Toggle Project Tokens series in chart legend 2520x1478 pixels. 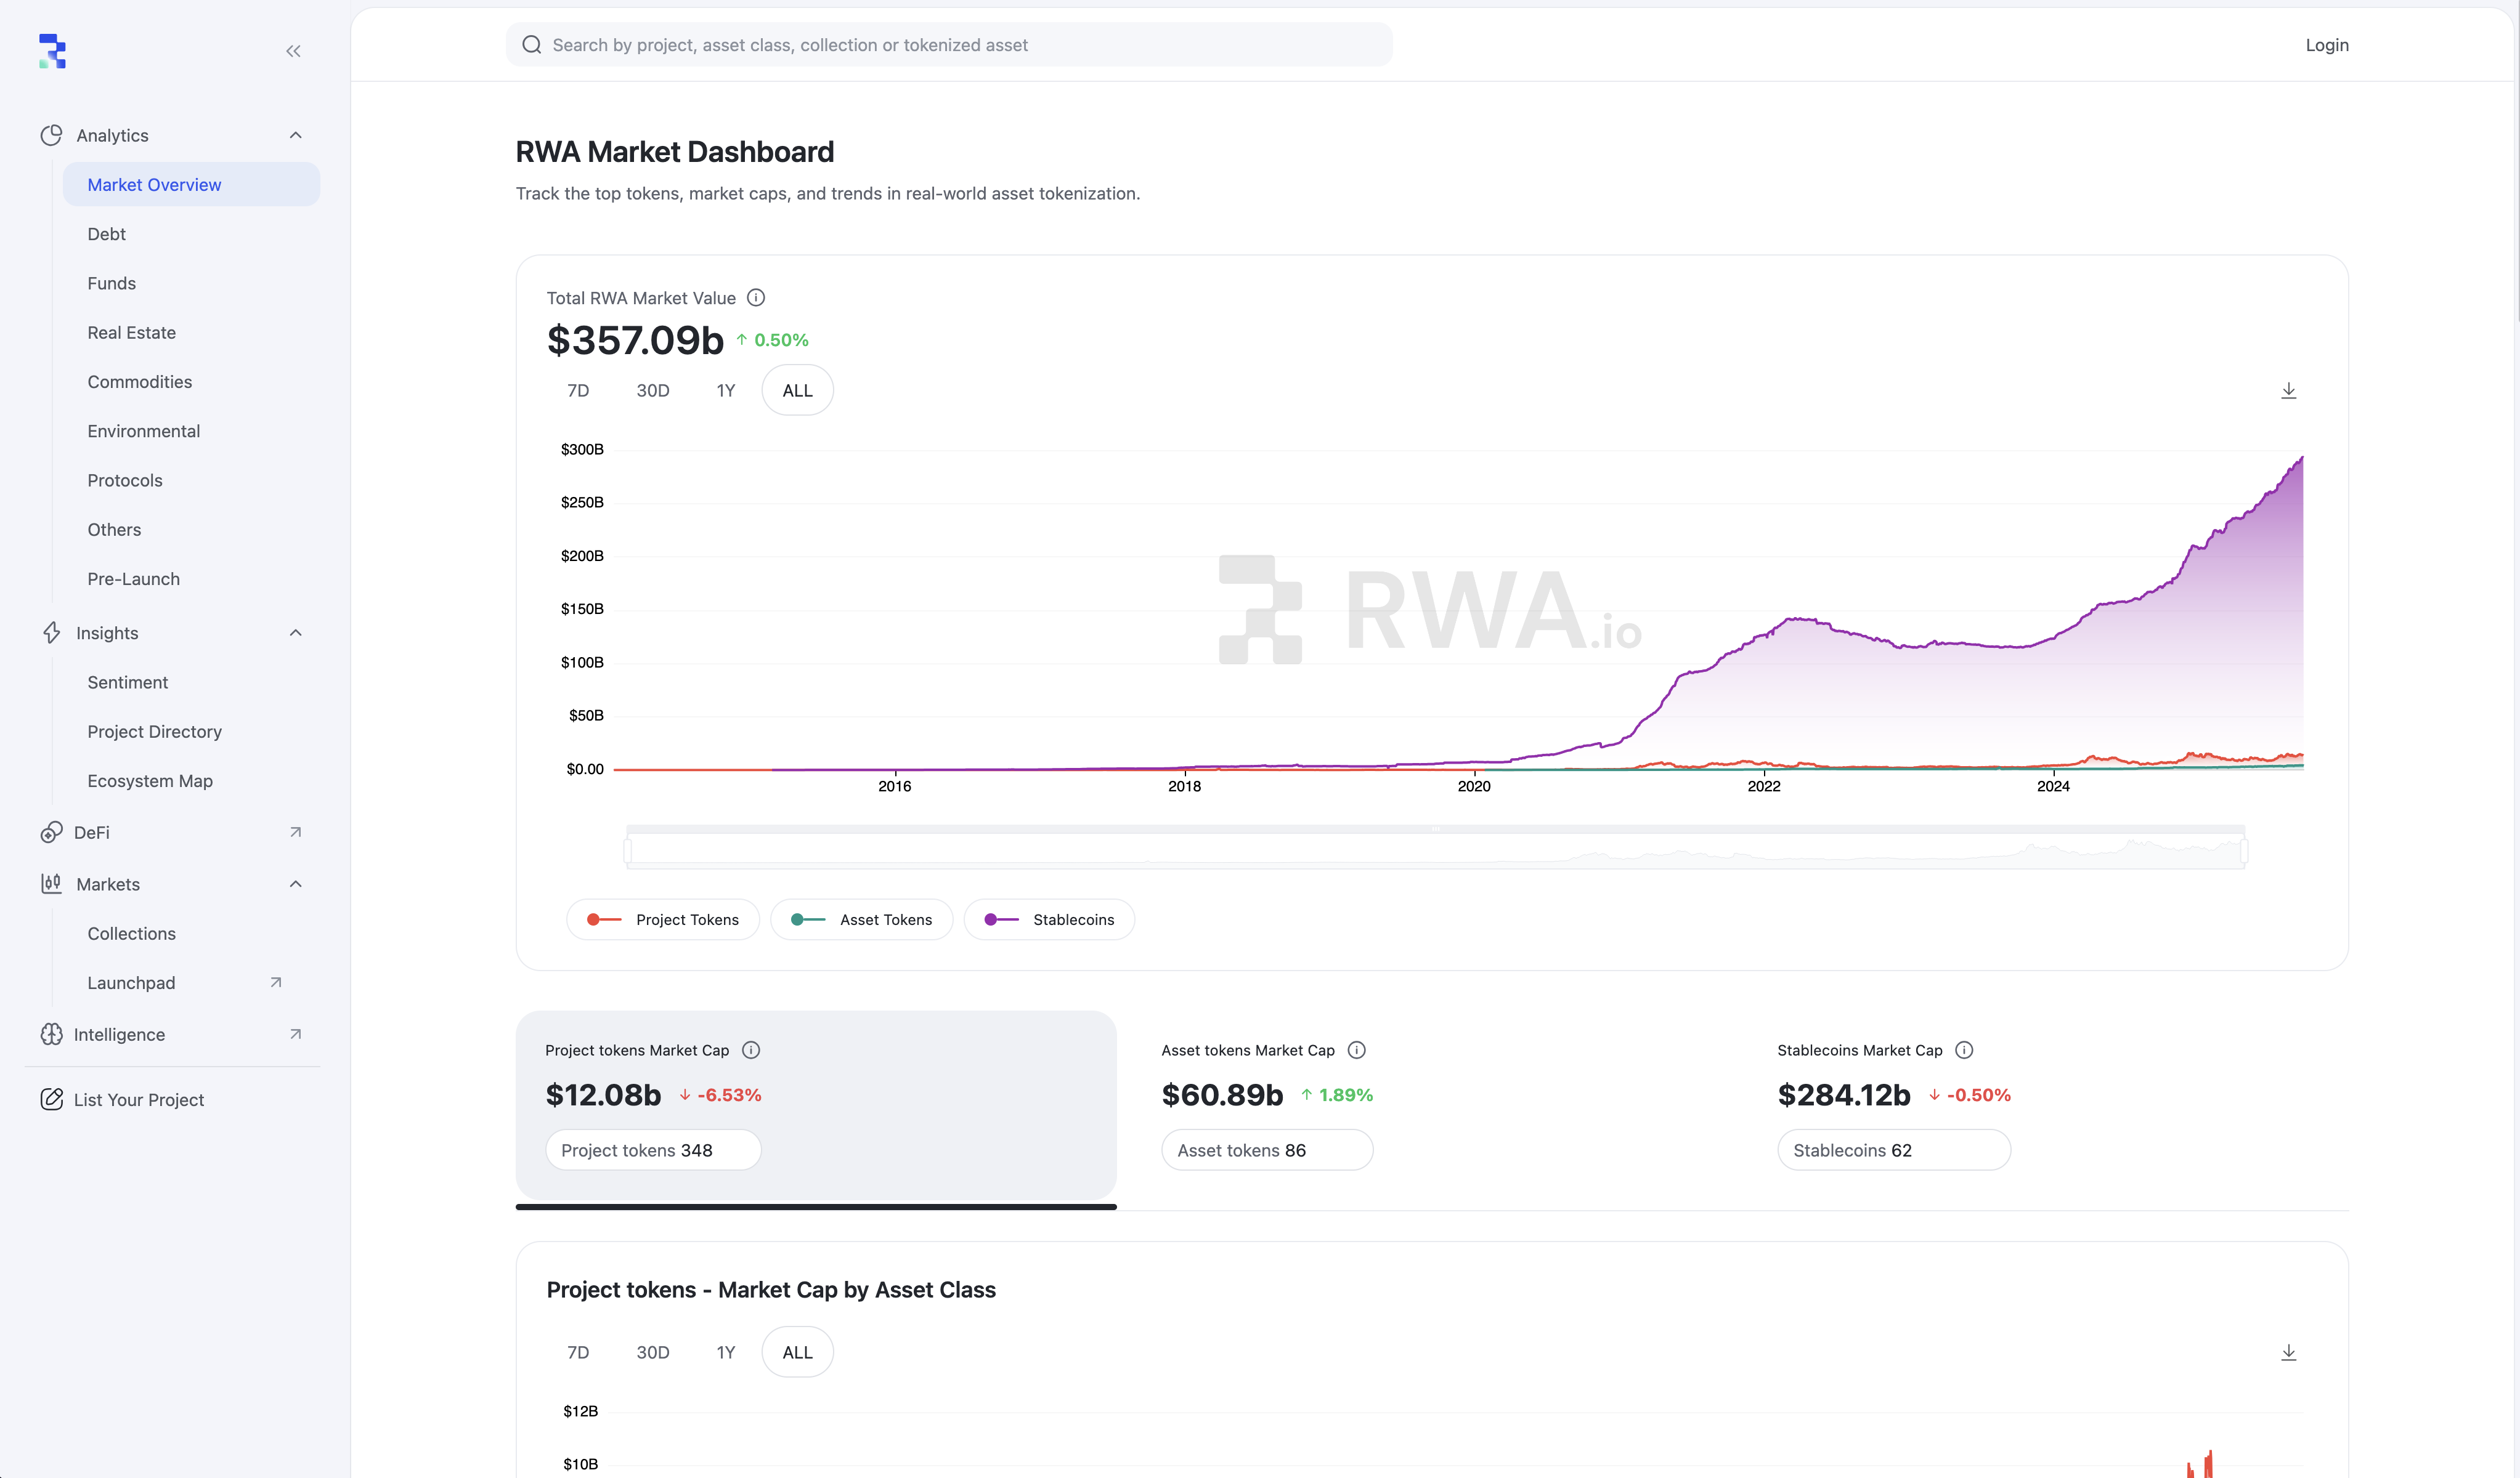(663, 919)
